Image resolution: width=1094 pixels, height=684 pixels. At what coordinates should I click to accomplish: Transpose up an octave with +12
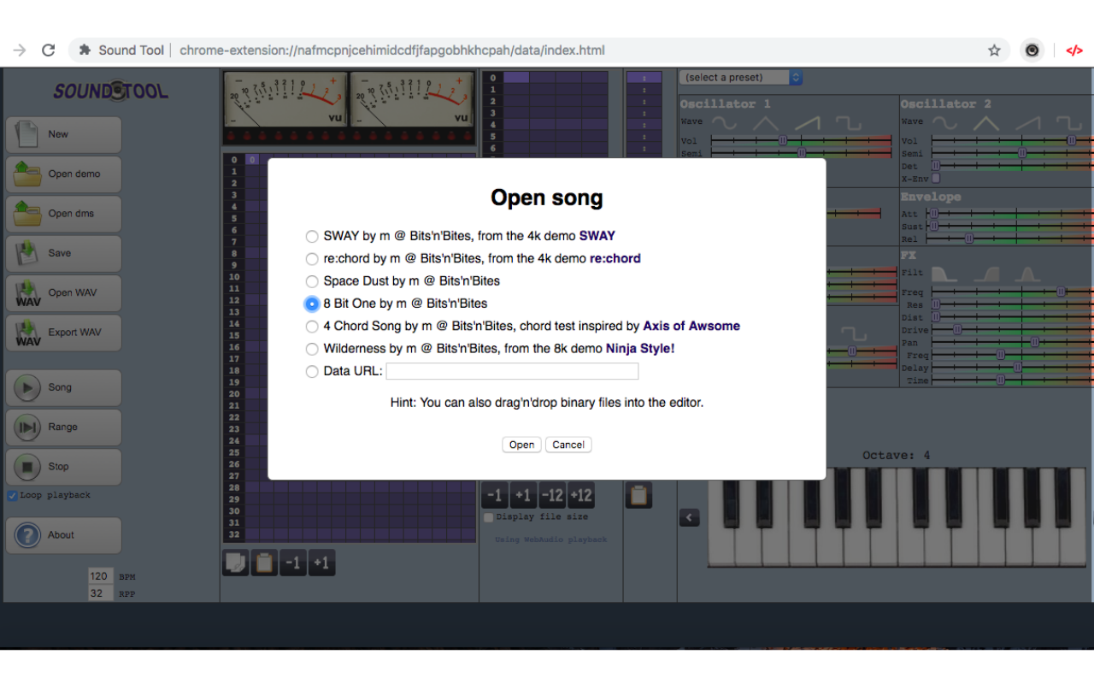click(581, 495)
